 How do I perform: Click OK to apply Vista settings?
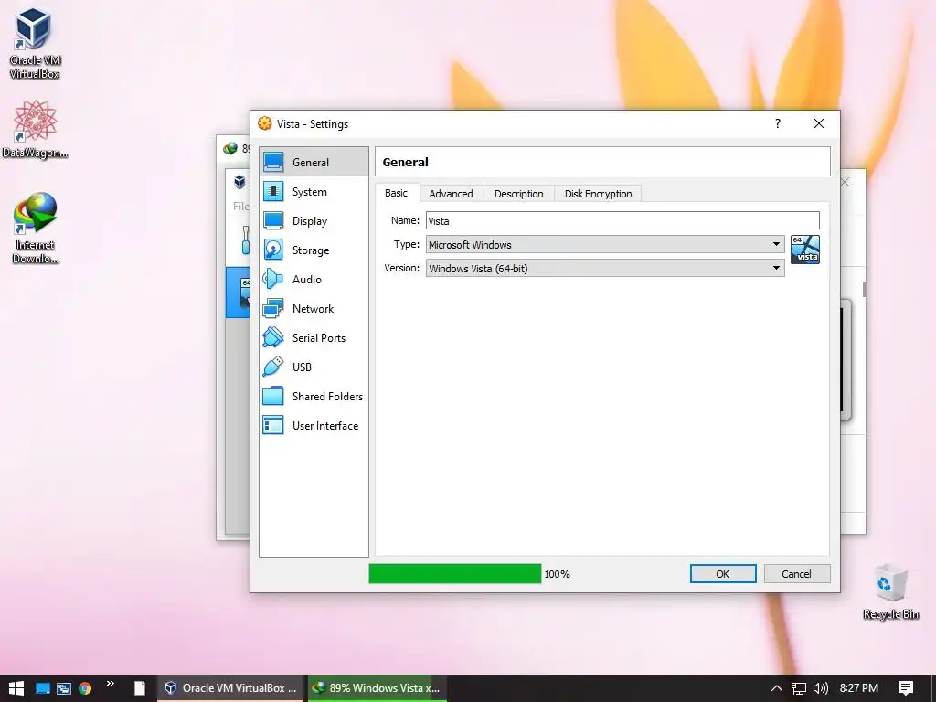(x=723, y=574)
